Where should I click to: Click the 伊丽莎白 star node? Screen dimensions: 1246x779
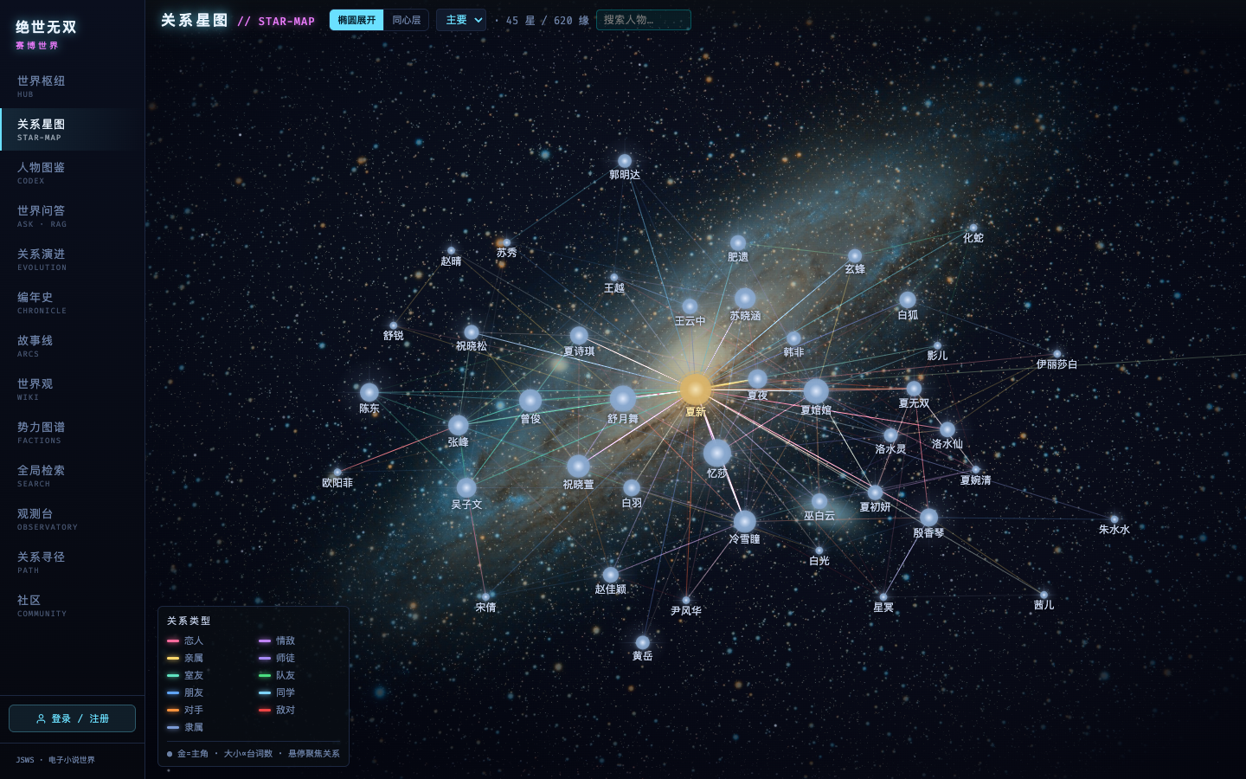[x=1057, y=354]
